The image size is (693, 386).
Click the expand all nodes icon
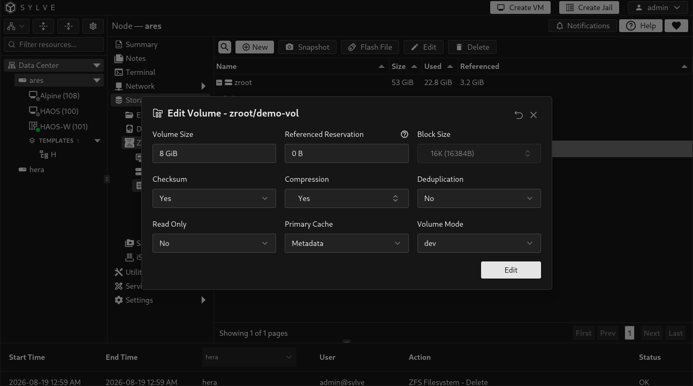[43, 26]
